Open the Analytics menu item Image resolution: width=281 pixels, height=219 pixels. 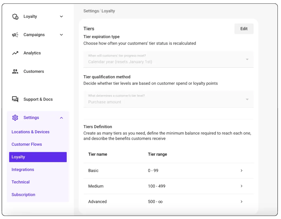(32, 53)
